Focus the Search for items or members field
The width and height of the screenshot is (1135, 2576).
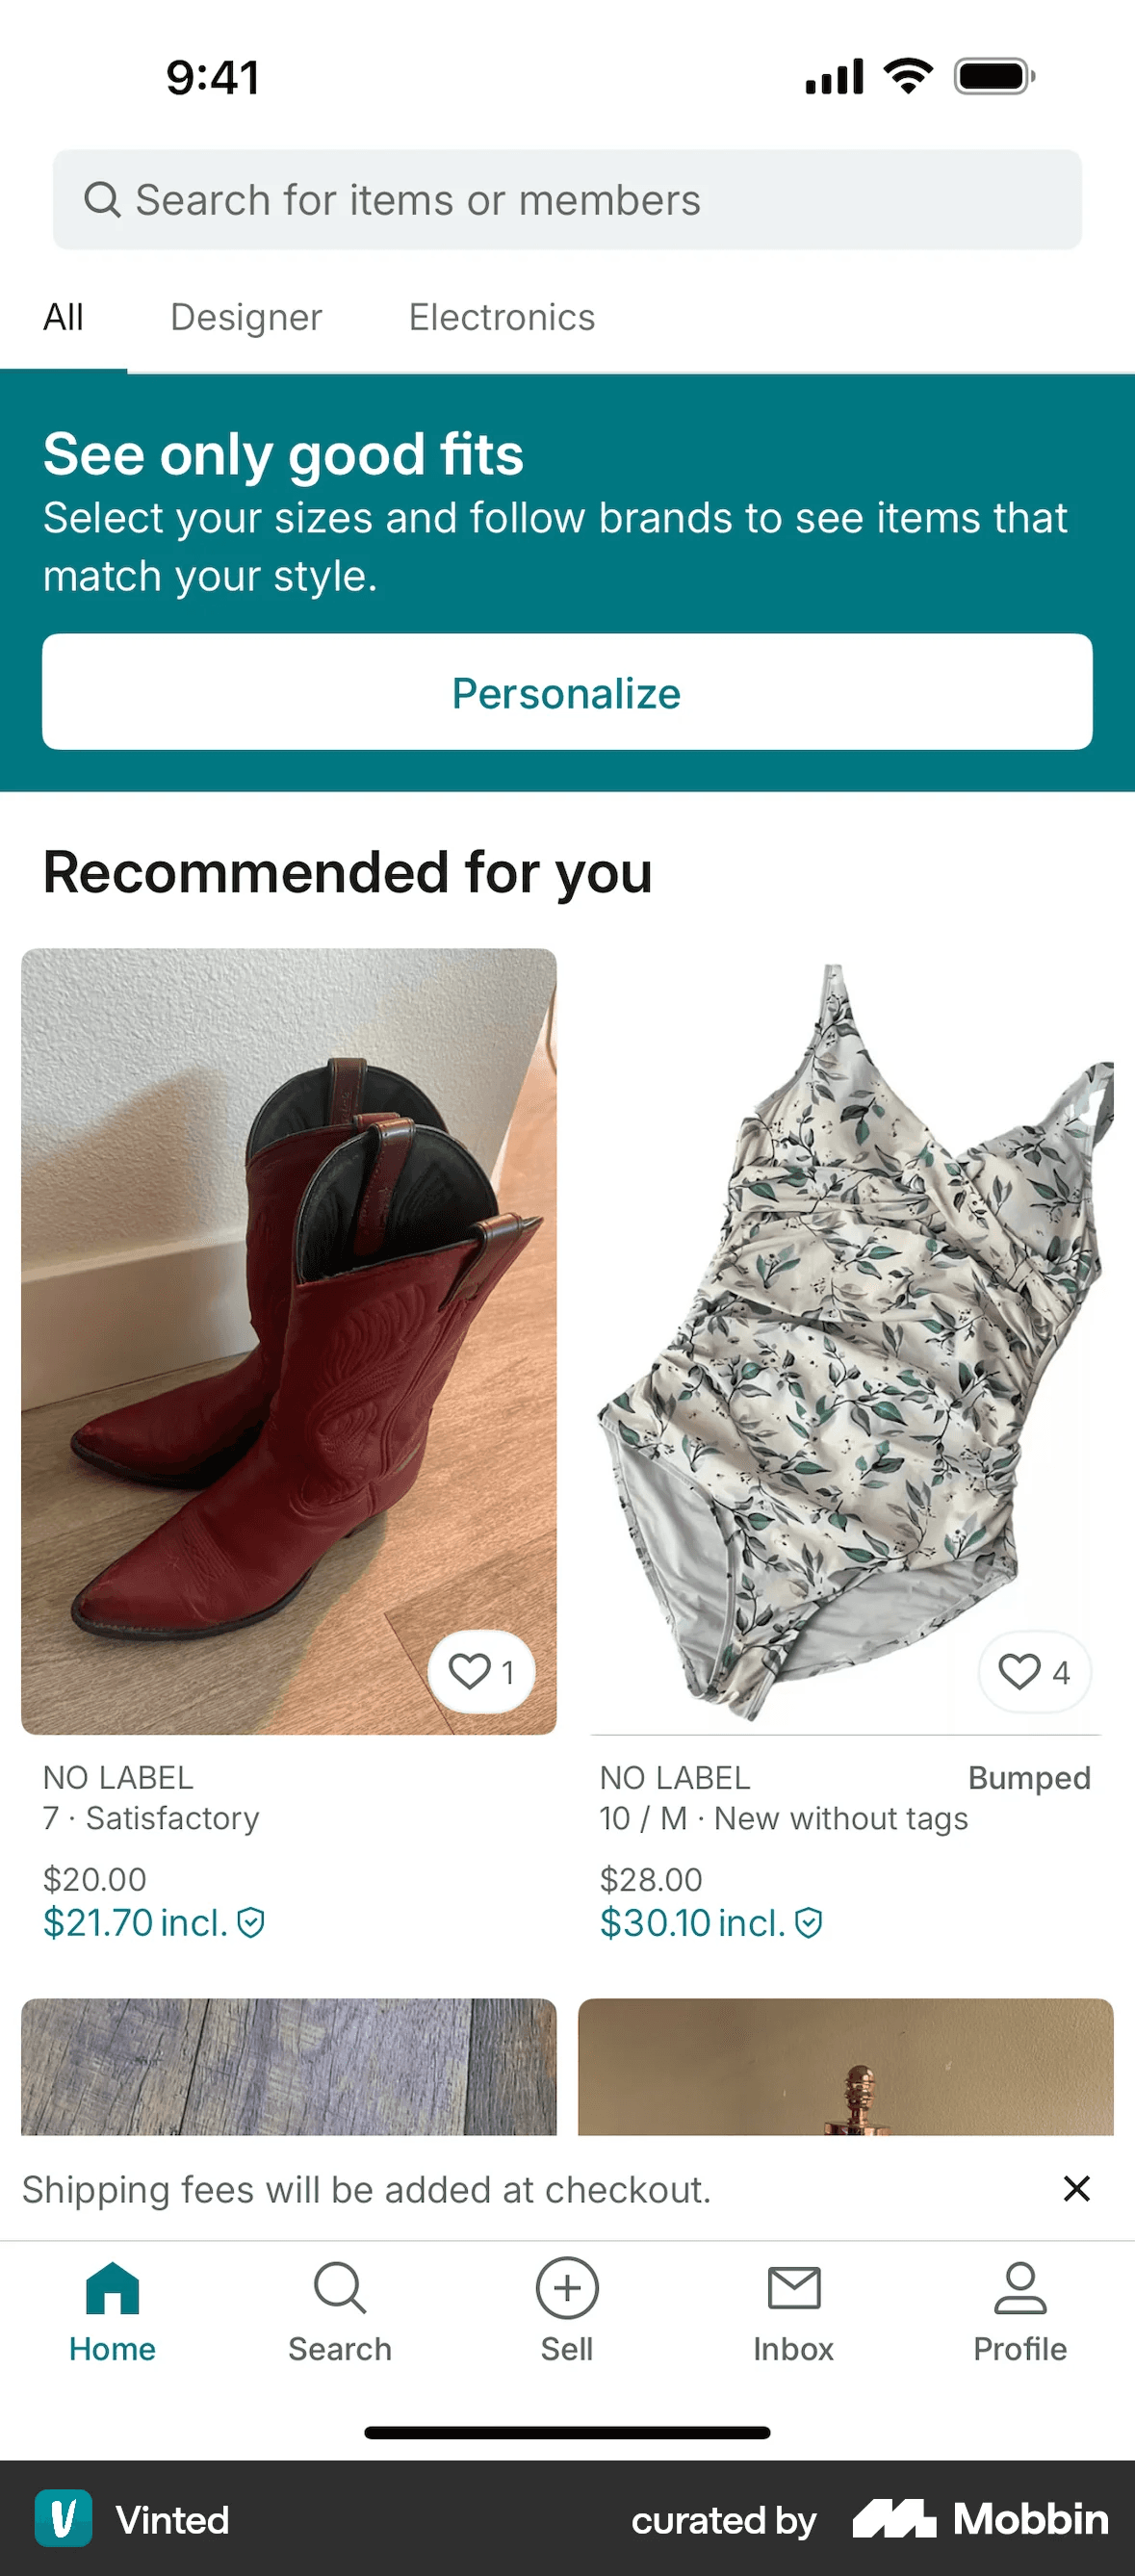[x=567, y=200]
